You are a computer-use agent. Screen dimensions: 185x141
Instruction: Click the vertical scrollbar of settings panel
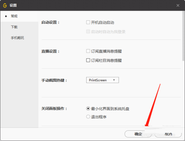click(184, 36)
